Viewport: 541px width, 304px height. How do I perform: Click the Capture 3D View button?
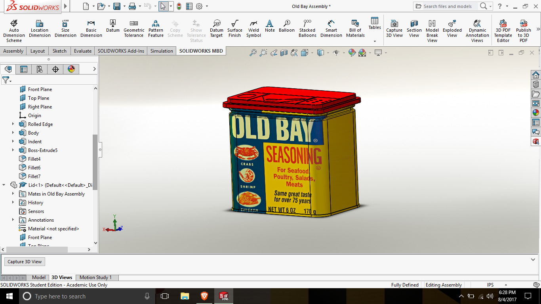click(25, 262)
